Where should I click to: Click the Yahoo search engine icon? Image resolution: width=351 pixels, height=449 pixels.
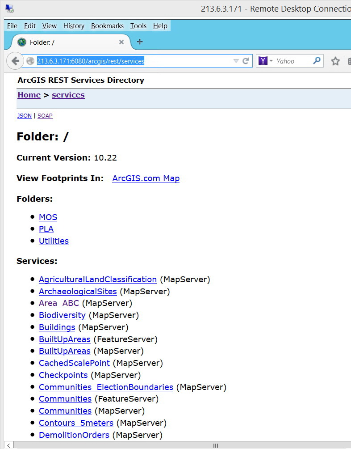[x=263, y=61]
